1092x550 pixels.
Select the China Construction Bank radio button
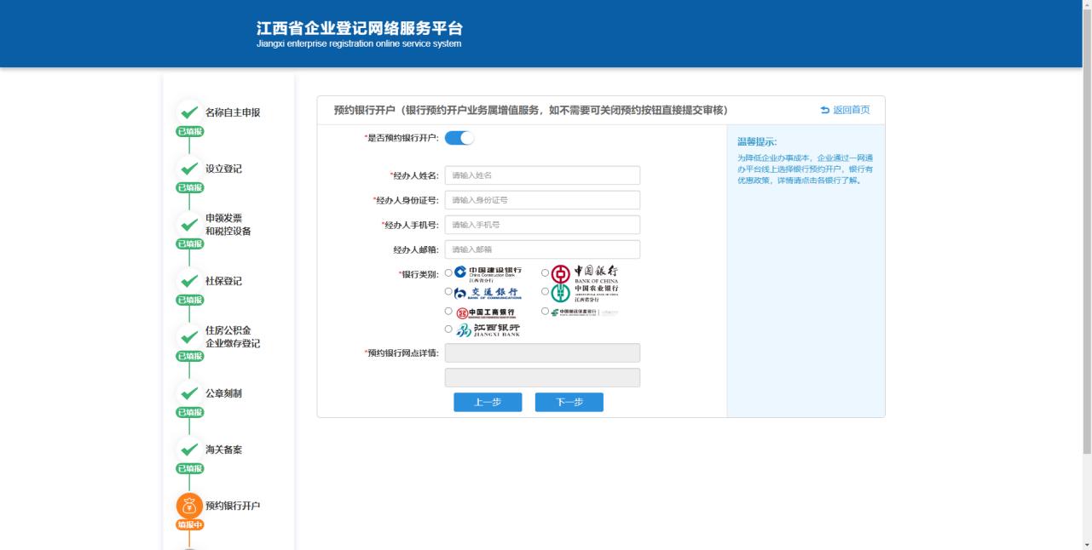(449, 273)
